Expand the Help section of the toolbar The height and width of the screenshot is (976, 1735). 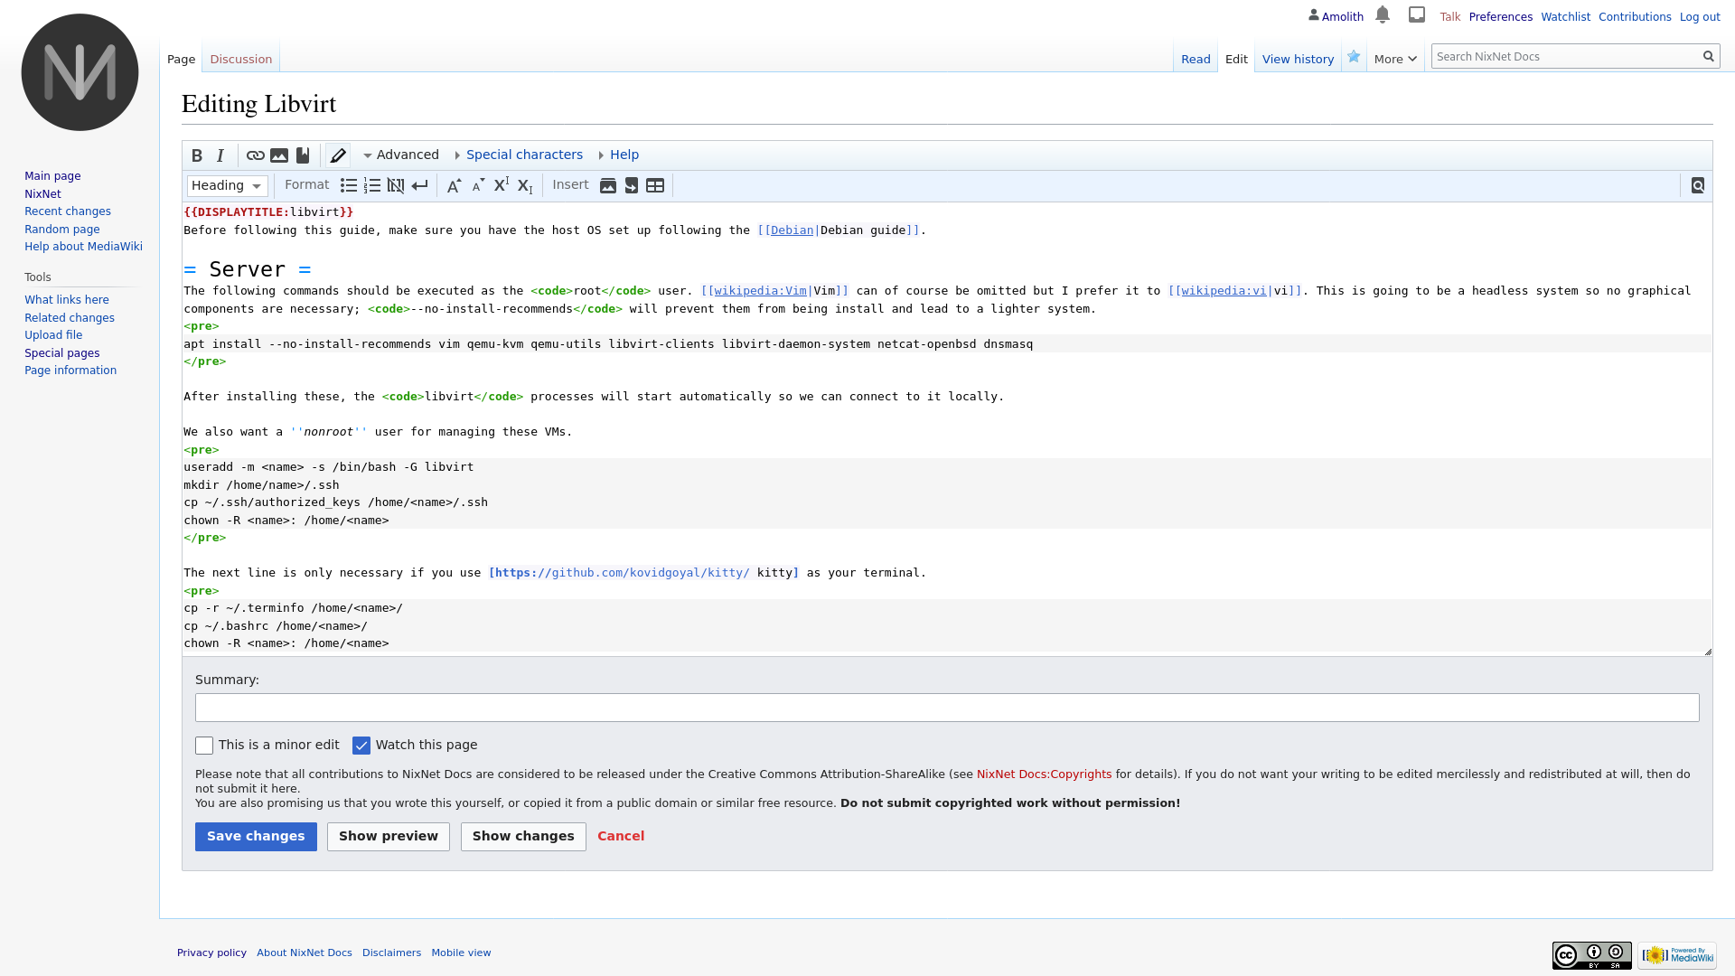[x=619, y=155]
